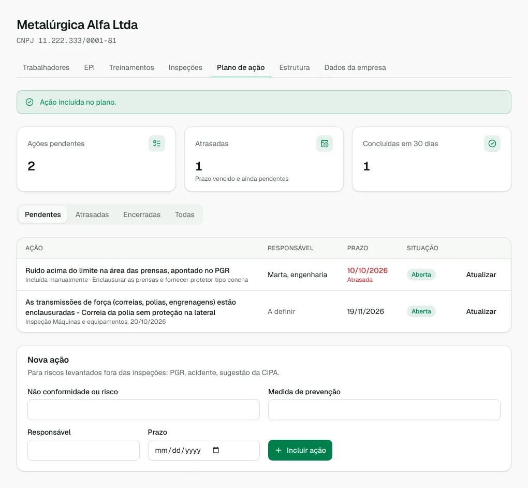This screenshot has height=488, width=528.
Task: Click the overdue date 10/10/2026
Action: click(368, 270)
